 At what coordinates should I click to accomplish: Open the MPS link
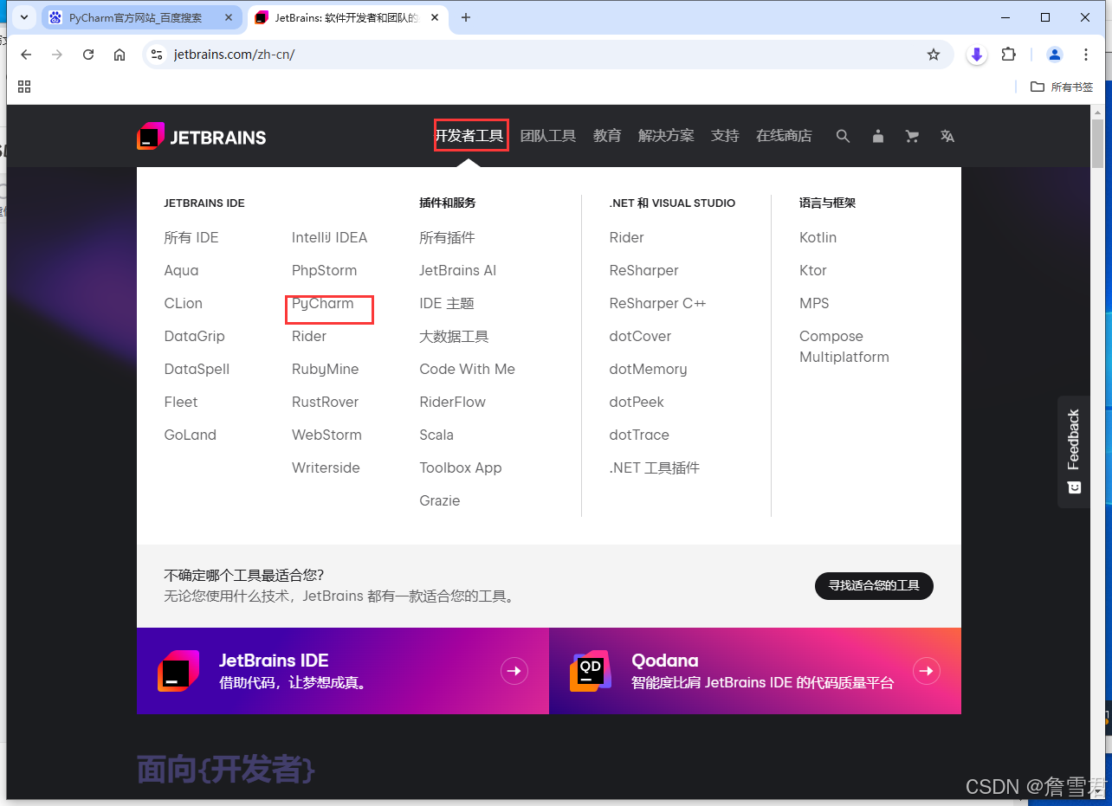[814, 304]
